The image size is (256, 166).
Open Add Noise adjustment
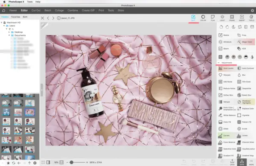(x=226, y=82)
